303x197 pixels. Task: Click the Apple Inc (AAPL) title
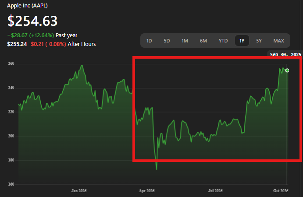[x=27, y=6]
